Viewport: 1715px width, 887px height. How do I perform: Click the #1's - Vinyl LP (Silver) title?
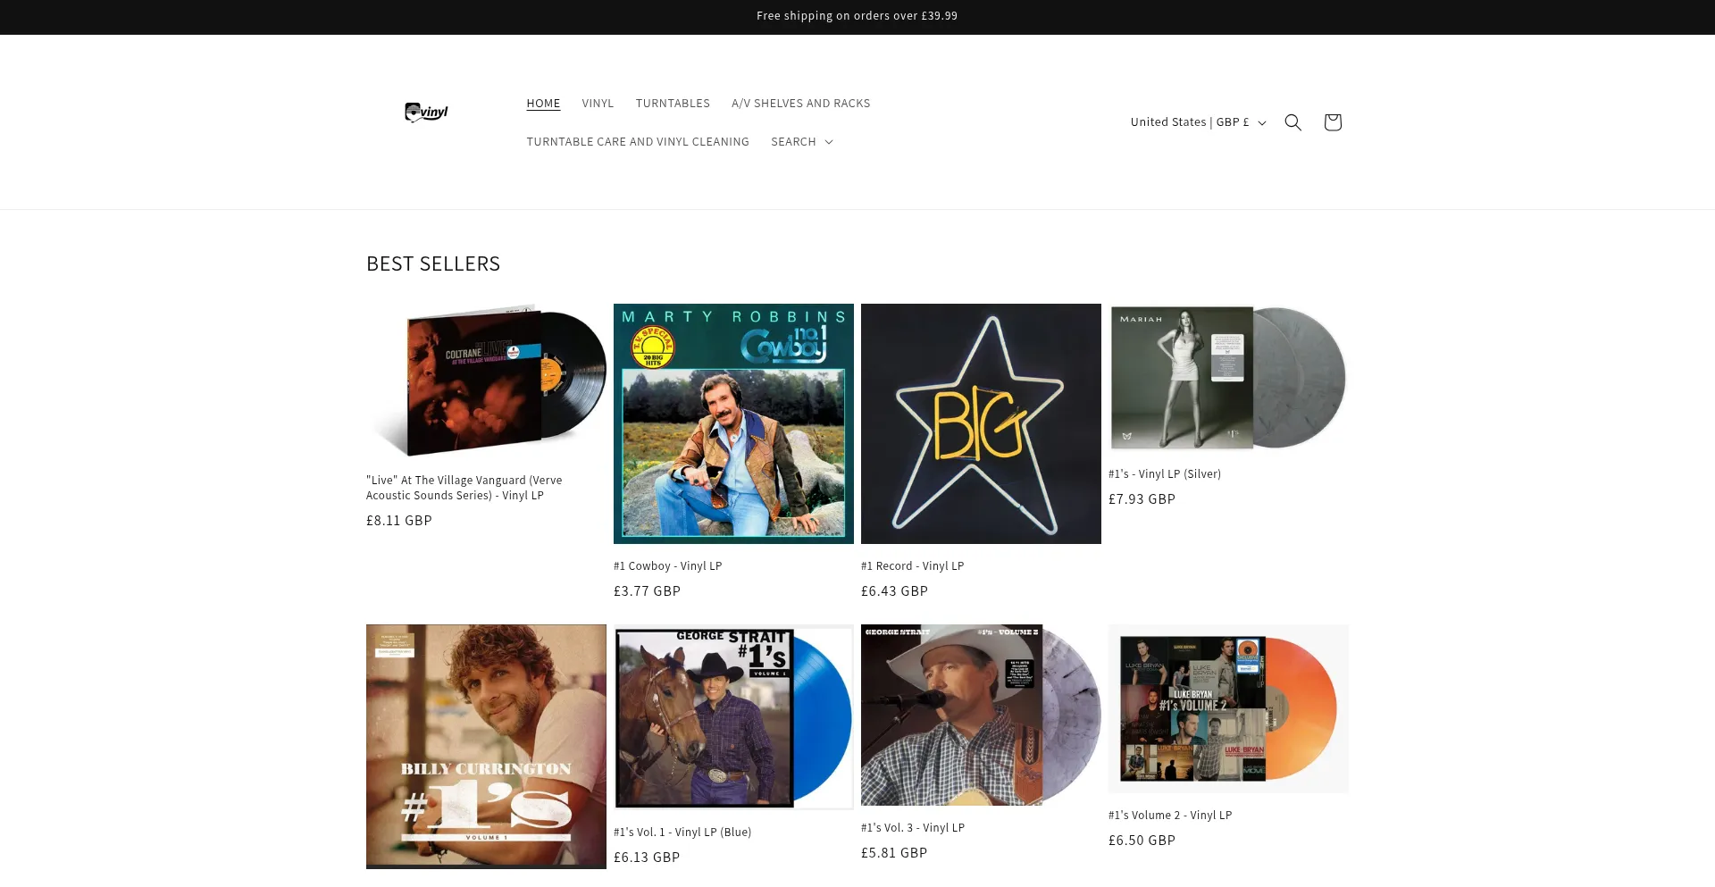(1164, 474)
